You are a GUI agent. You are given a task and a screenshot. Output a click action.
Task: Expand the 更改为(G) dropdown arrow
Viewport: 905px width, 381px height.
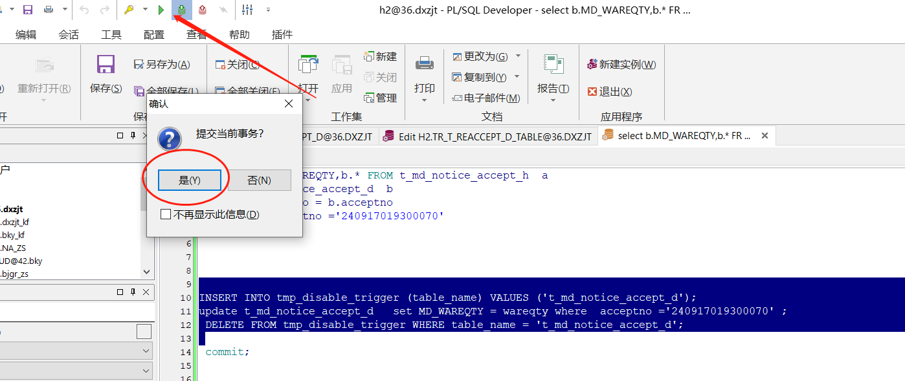[517, 56]
